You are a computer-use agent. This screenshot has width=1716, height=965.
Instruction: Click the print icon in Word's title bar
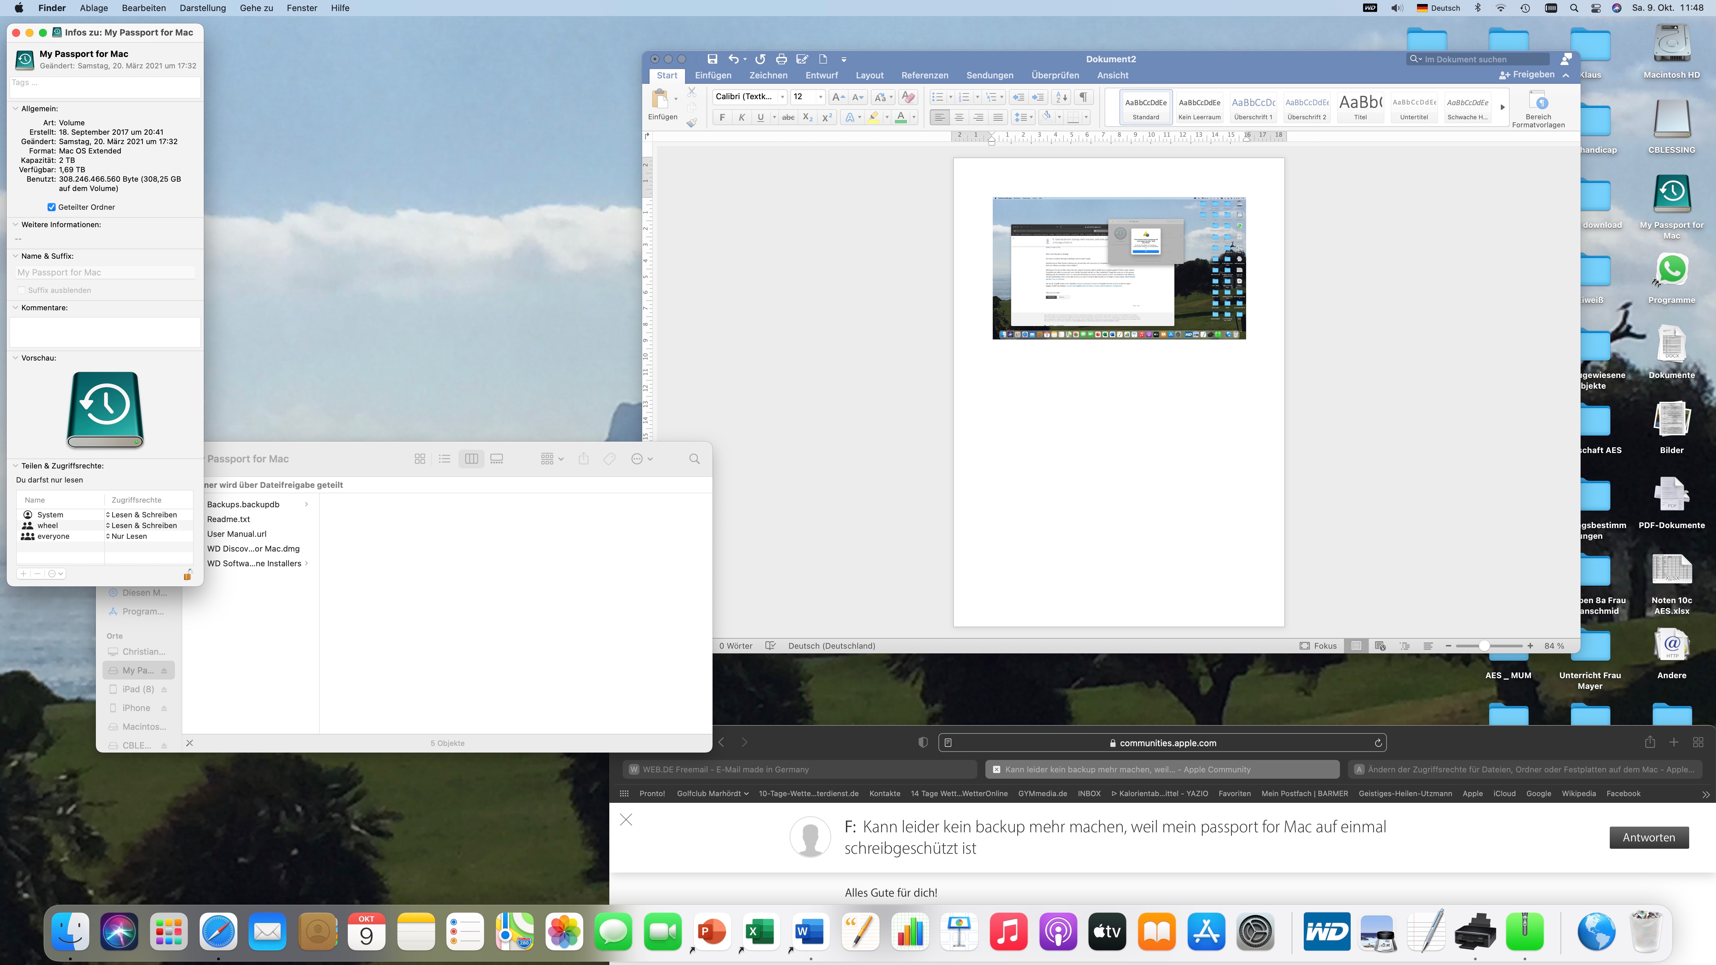pyautogui.click(x=781, y=59)
